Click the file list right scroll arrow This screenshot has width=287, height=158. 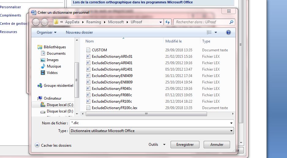pyautogui.click(x=233, y=114)
